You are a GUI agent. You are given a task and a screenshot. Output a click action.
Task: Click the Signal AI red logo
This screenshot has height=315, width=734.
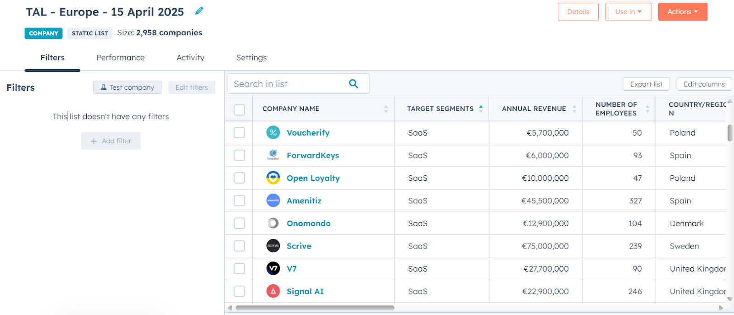(273, 291)
